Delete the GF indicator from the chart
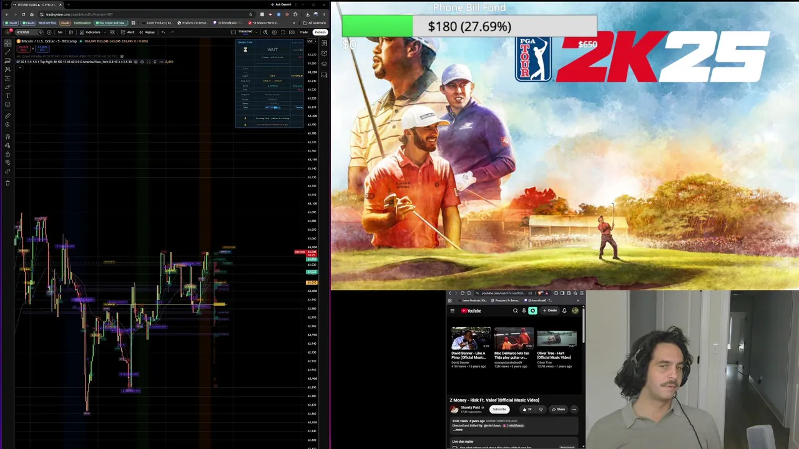Viewport: 799px width, 449px height. (x=155, y=62)
